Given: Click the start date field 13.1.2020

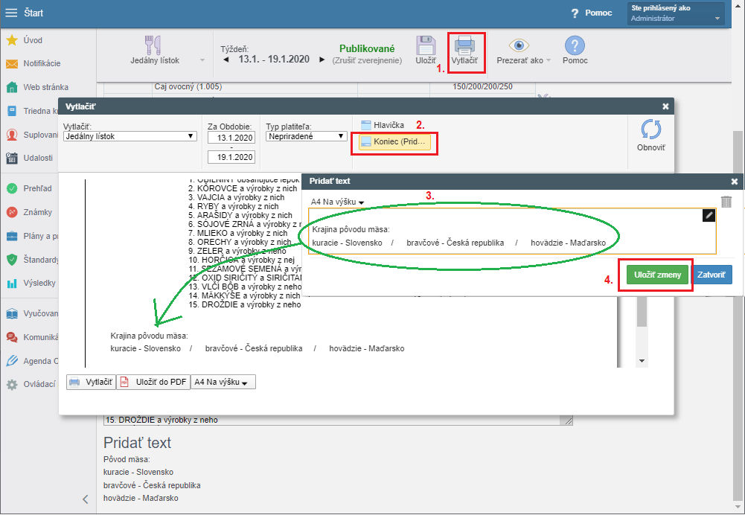Looking at the screenshot, I should (231, 138).
